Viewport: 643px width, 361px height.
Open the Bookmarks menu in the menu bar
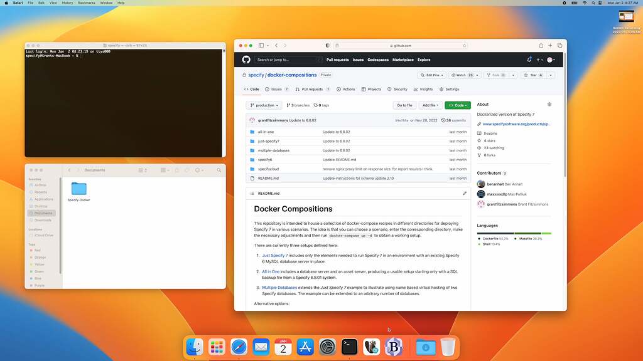pyautogui.click(x=86, y=3)
